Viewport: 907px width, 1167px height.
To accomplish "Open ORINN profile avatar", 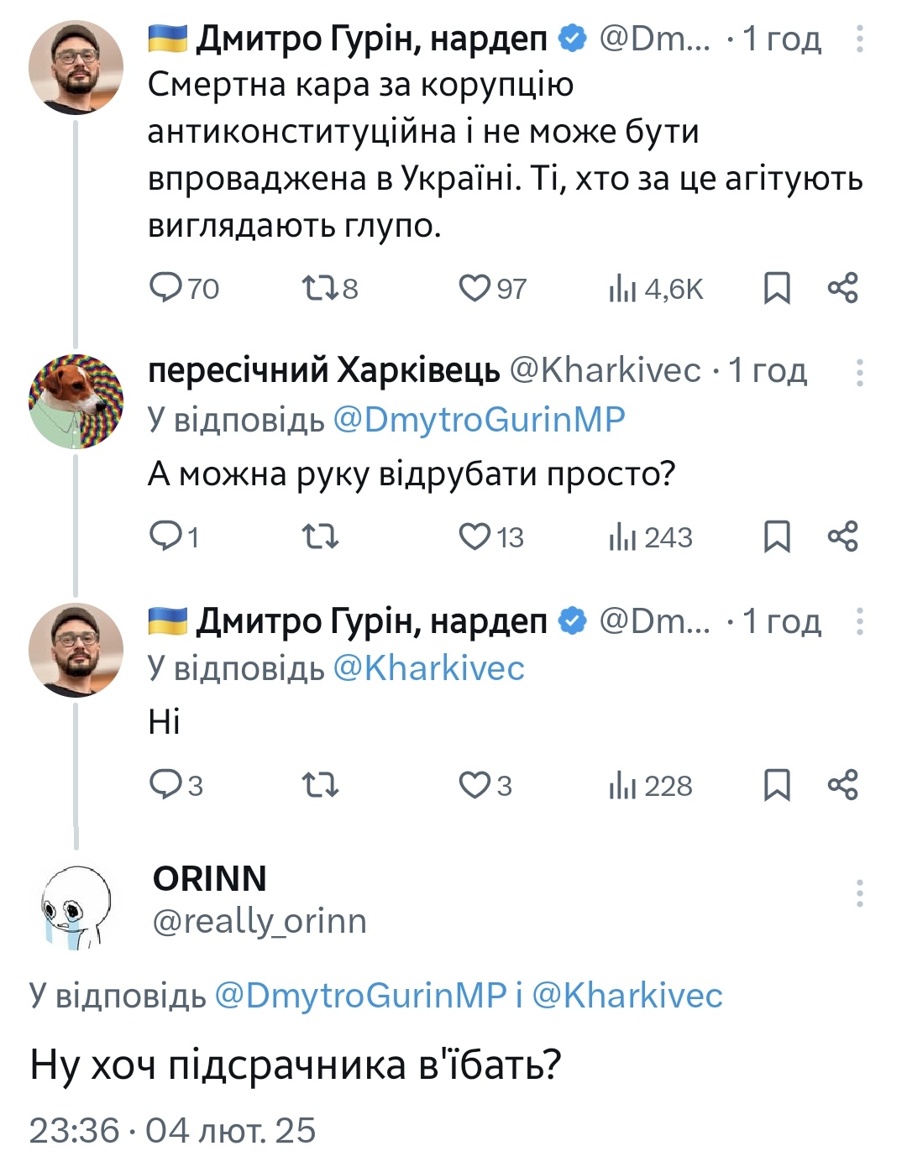I will [76, 908].
